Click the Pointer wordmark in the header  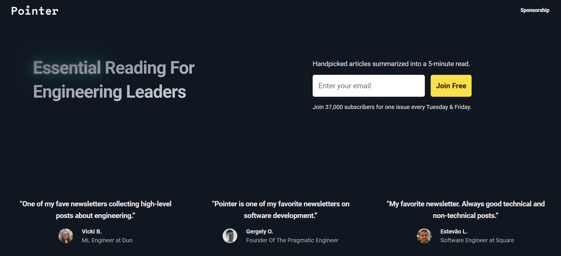34,11
